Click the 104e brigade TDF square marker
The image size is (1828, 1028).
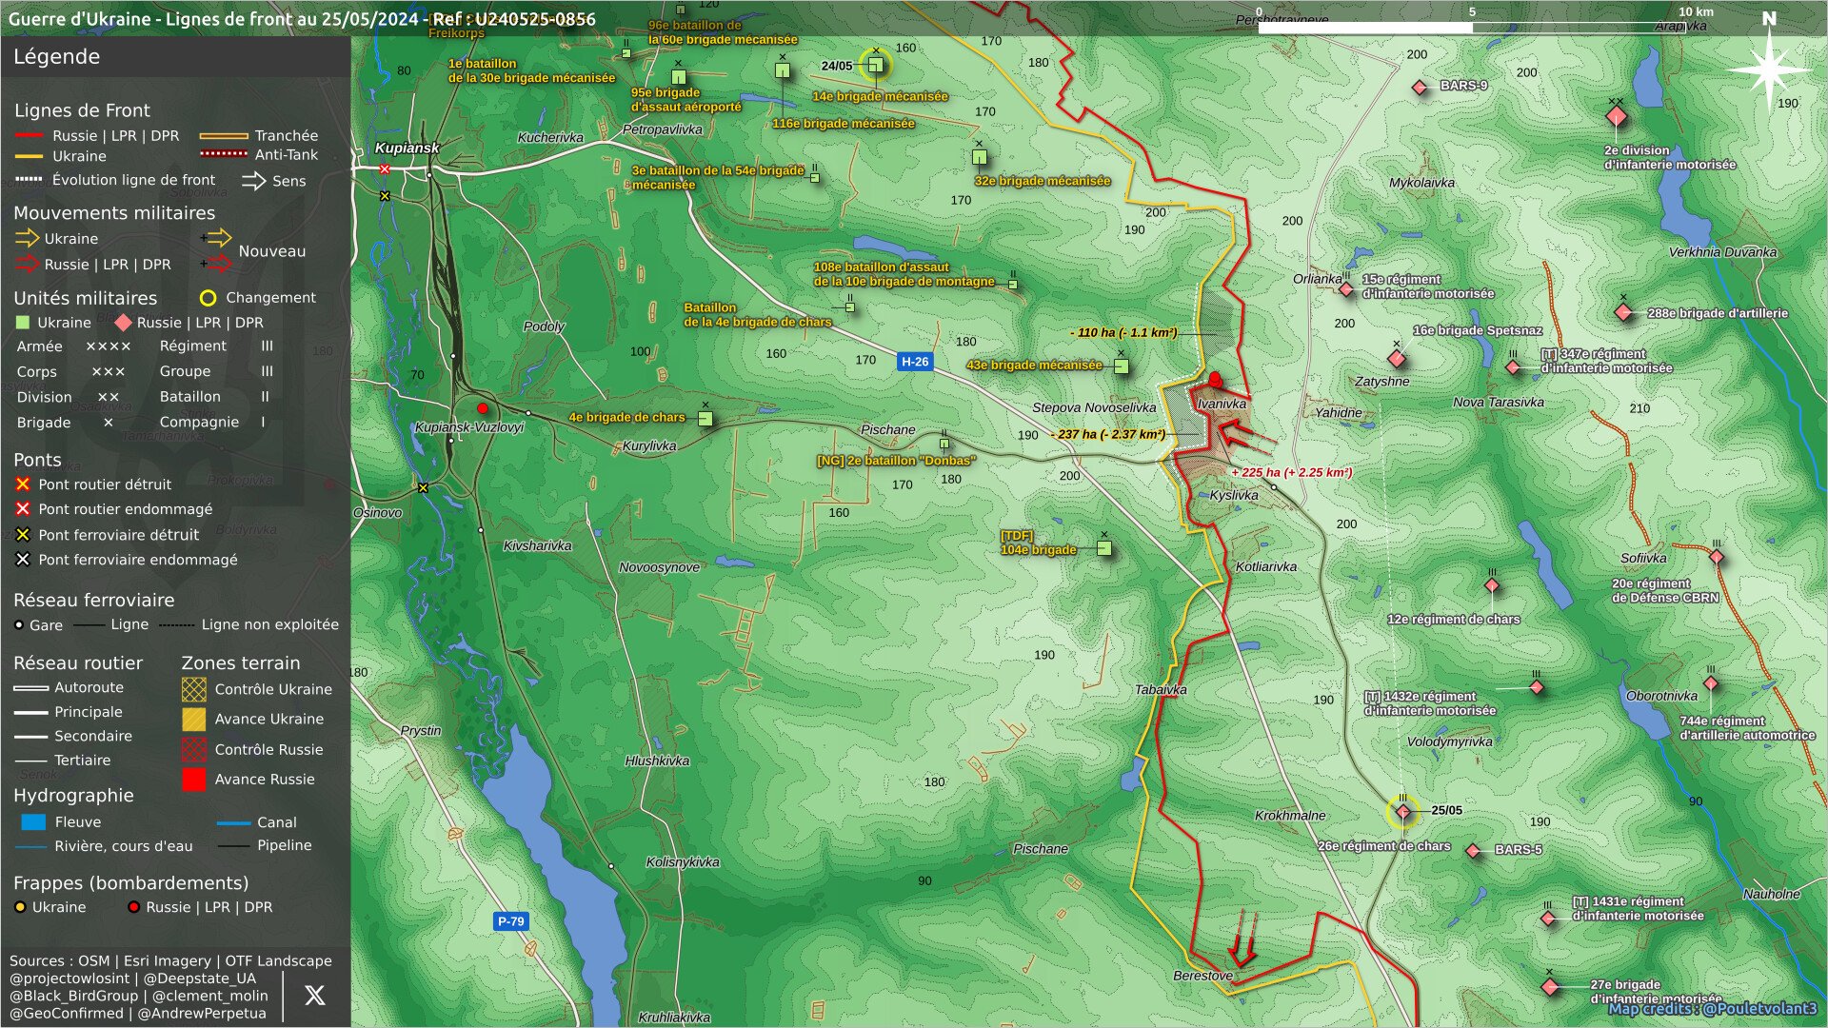[x=1104, y=548]
